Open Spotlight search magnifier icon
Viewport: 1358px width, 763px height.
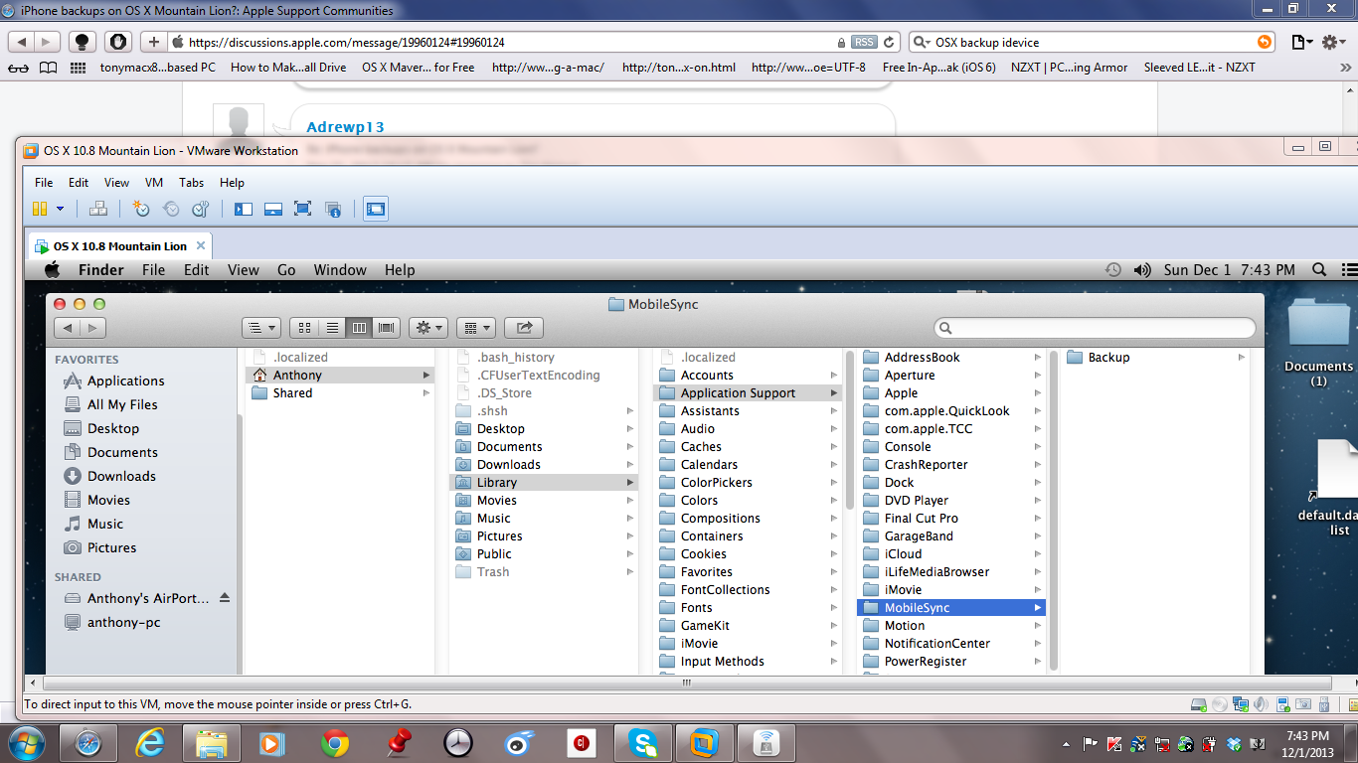pos(1319,270)
